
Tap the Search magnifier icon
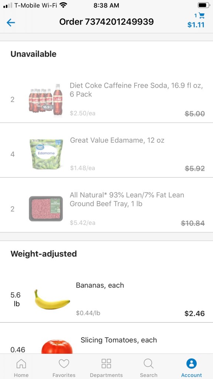coord(148,365)
